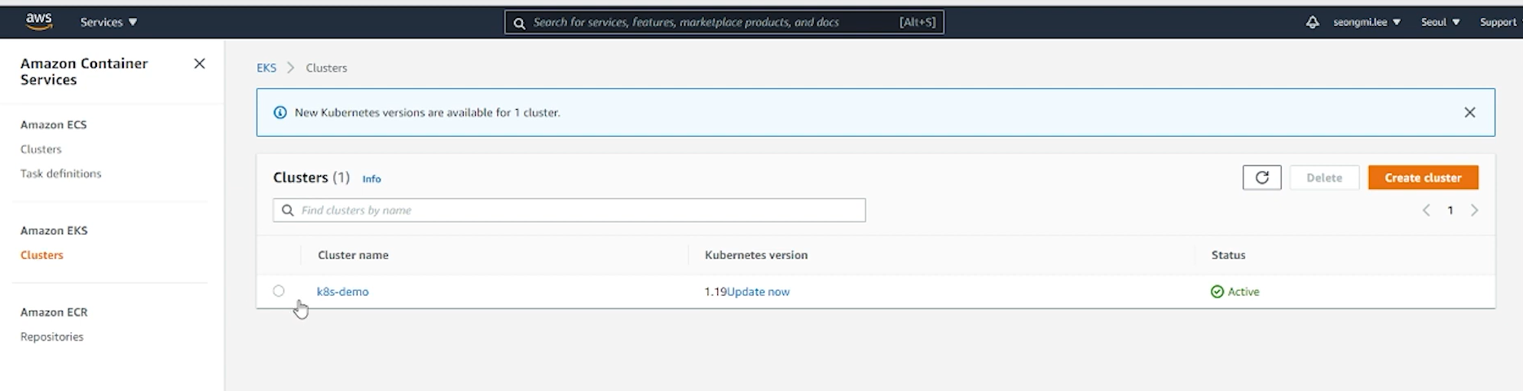Select the k8s-demo cluster radio button

click(279, 291)
